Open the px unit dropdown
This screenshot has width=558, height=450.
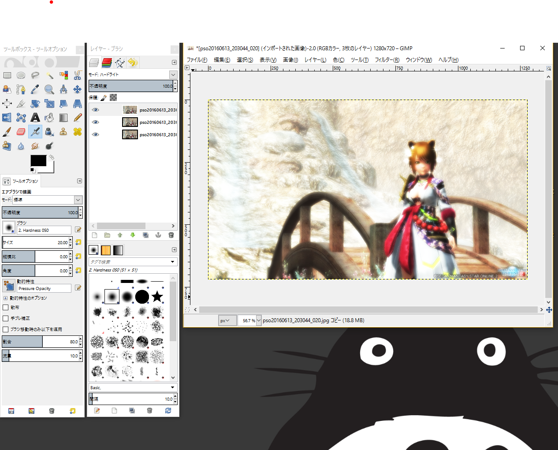(x=227, y=320)
